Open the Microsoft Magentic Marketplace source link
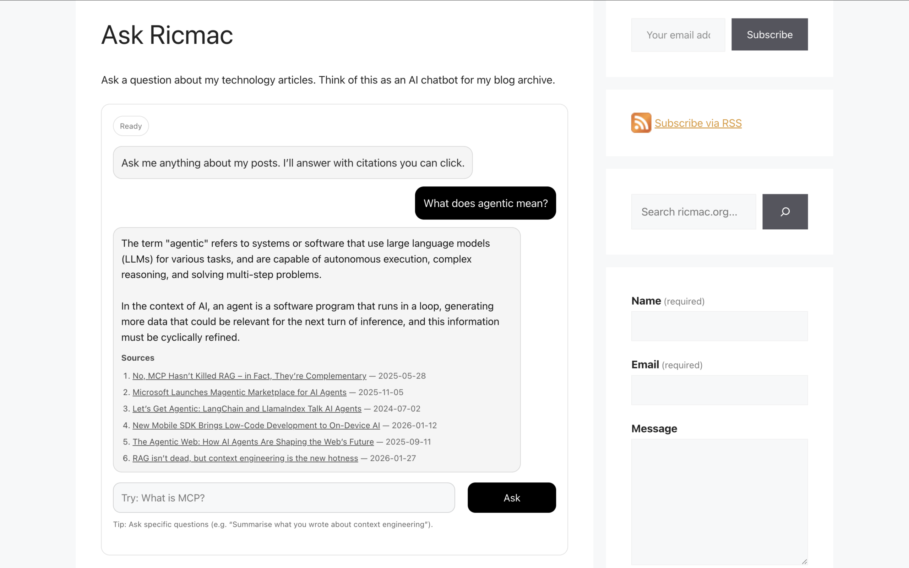Viewport: 909px width, 568px height. [239, 392]
